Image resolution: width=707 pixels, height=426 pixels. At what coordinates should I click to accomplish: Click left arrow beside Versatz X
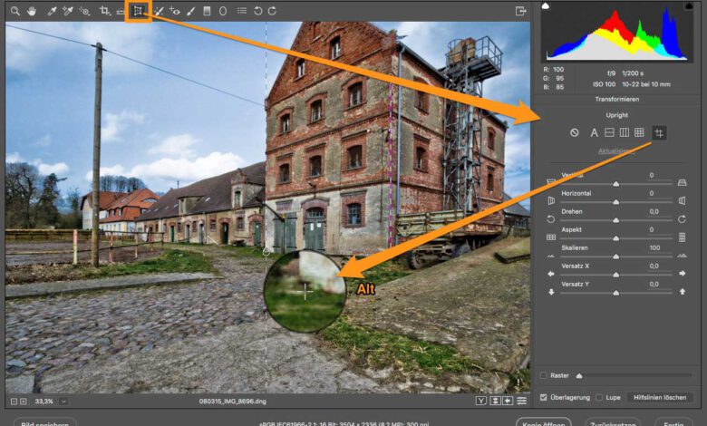(550, 274)
